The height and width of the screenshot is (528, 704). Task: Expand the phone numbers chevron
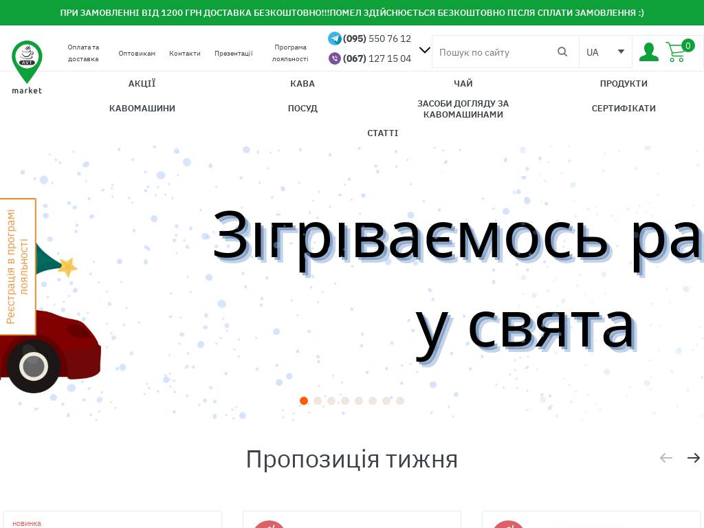pyautogui.click(x=424, y=49)
